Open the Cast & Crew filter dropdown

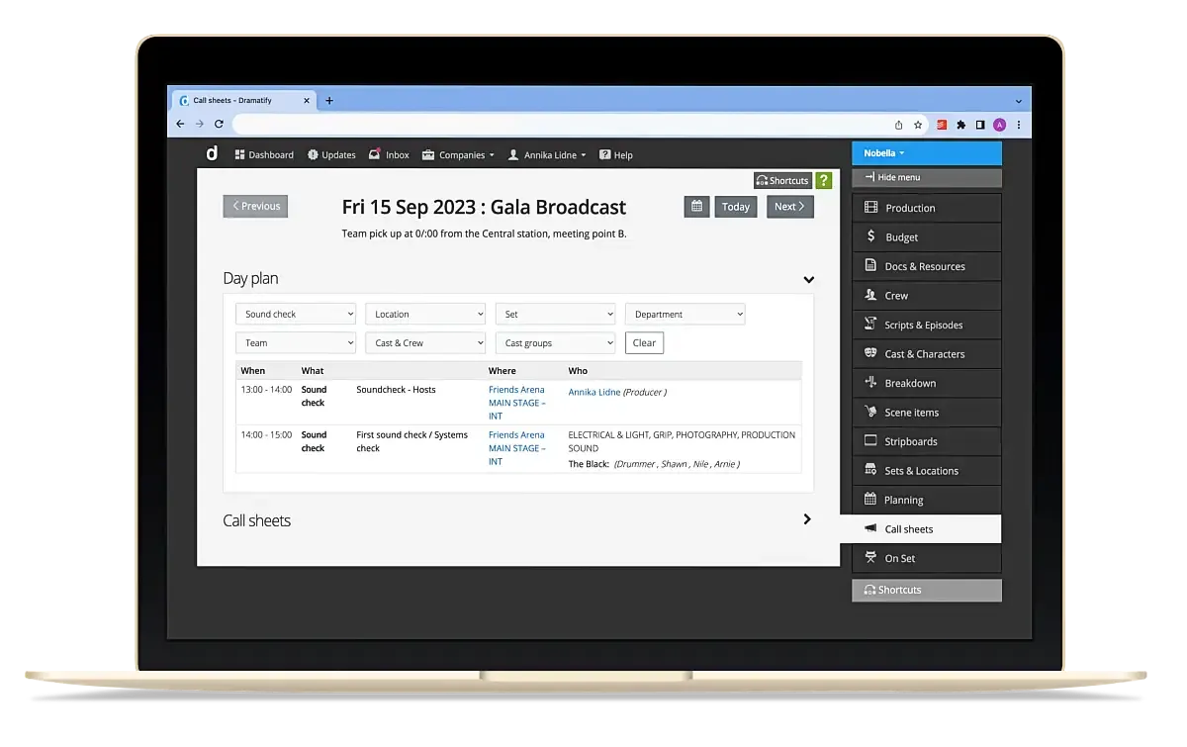tap(425, 342)
